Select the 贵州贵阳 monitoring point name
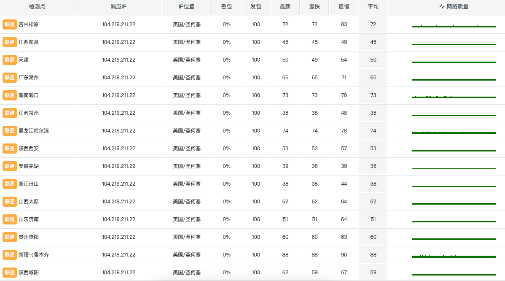 click(29, 237)
